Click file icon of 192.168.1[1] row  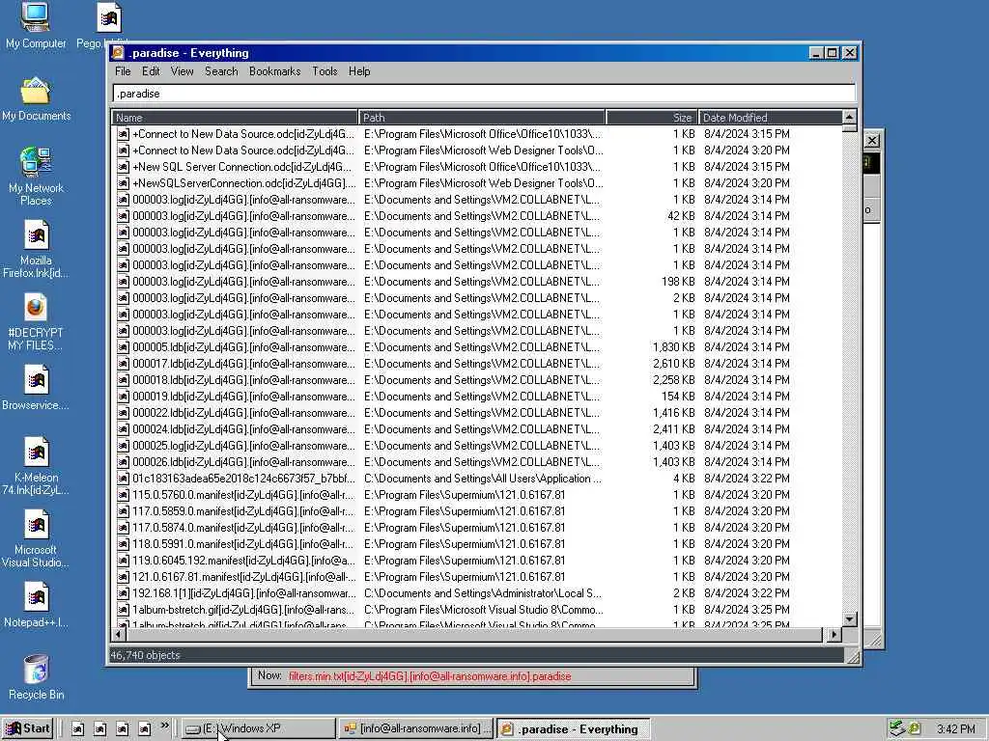123,593
